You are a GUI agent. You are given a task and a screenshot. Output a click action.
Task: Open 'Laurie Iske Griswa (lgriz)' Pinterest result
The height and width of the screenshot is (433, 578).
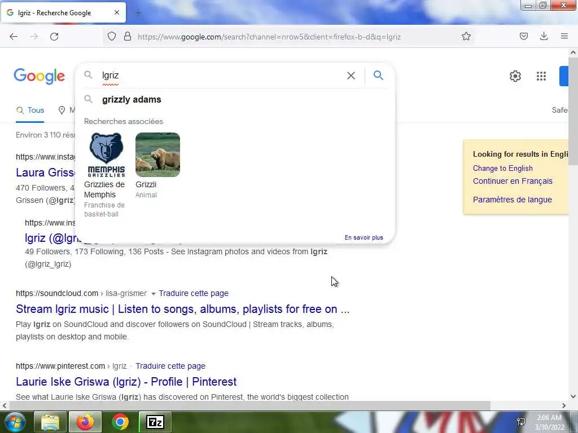126,382
